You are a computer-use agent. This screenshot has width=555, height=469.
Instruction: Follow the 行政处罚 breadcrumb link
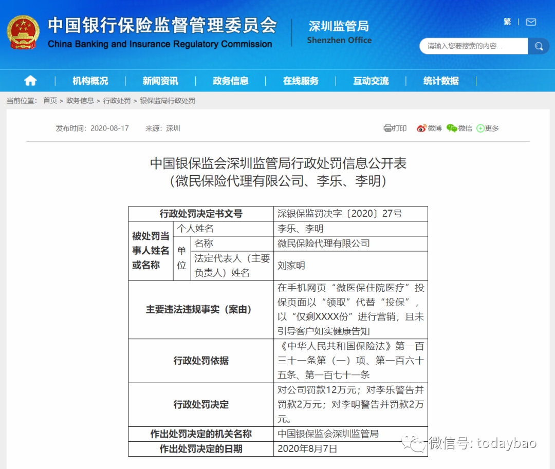(117, 101)
